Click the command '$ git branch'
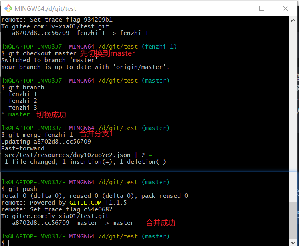Viewport: 299px width, 246px height. point(23,87)
